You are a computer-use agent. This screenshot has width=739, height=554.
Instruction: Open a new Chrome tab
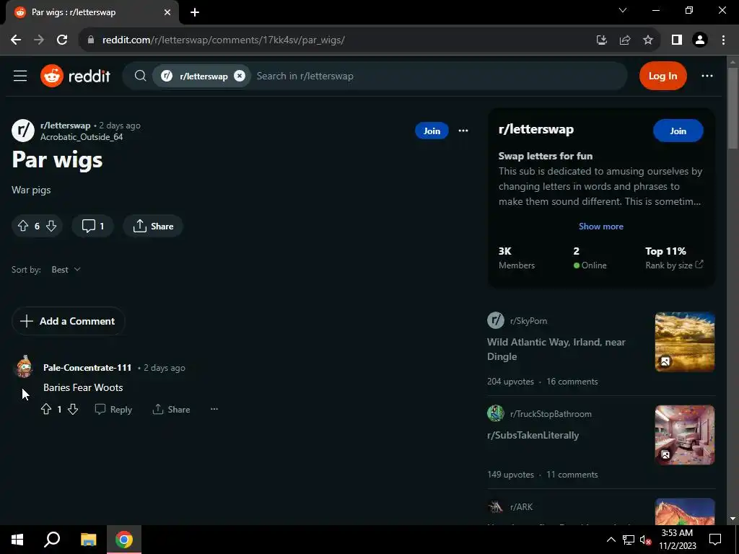(x=195, y=12)
